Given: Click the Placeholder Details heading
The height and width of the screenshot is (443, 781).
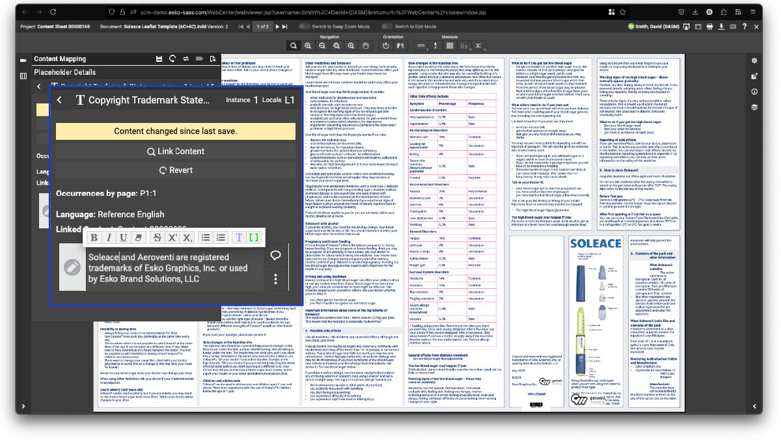Looking at the screenshot, I should click(x=65, y=72).
